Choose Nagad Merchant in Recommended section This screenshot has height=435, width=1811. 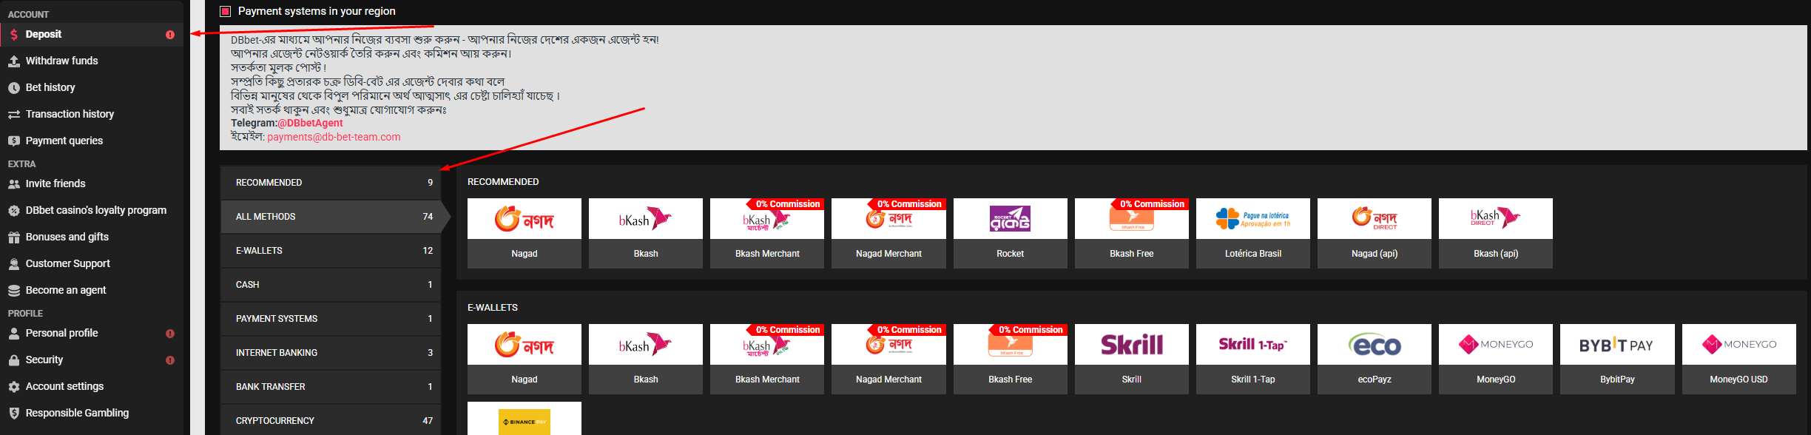(888, 233)
